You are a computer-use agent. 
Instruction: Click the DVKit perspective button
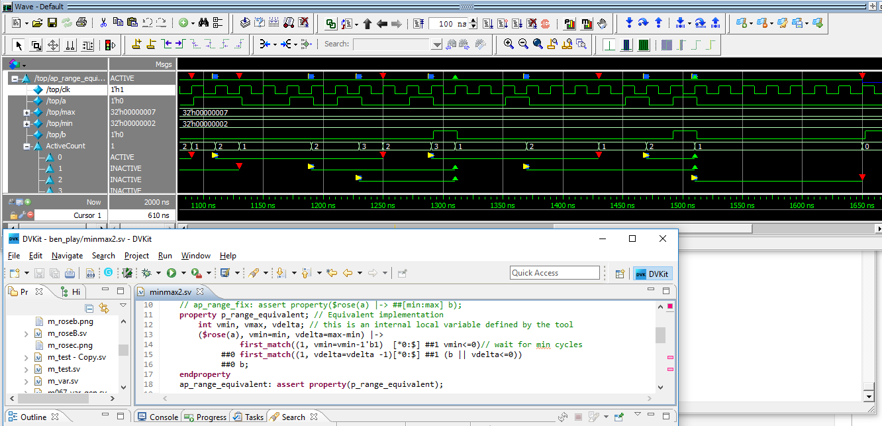pyautogui.click(x=652, y=274)
